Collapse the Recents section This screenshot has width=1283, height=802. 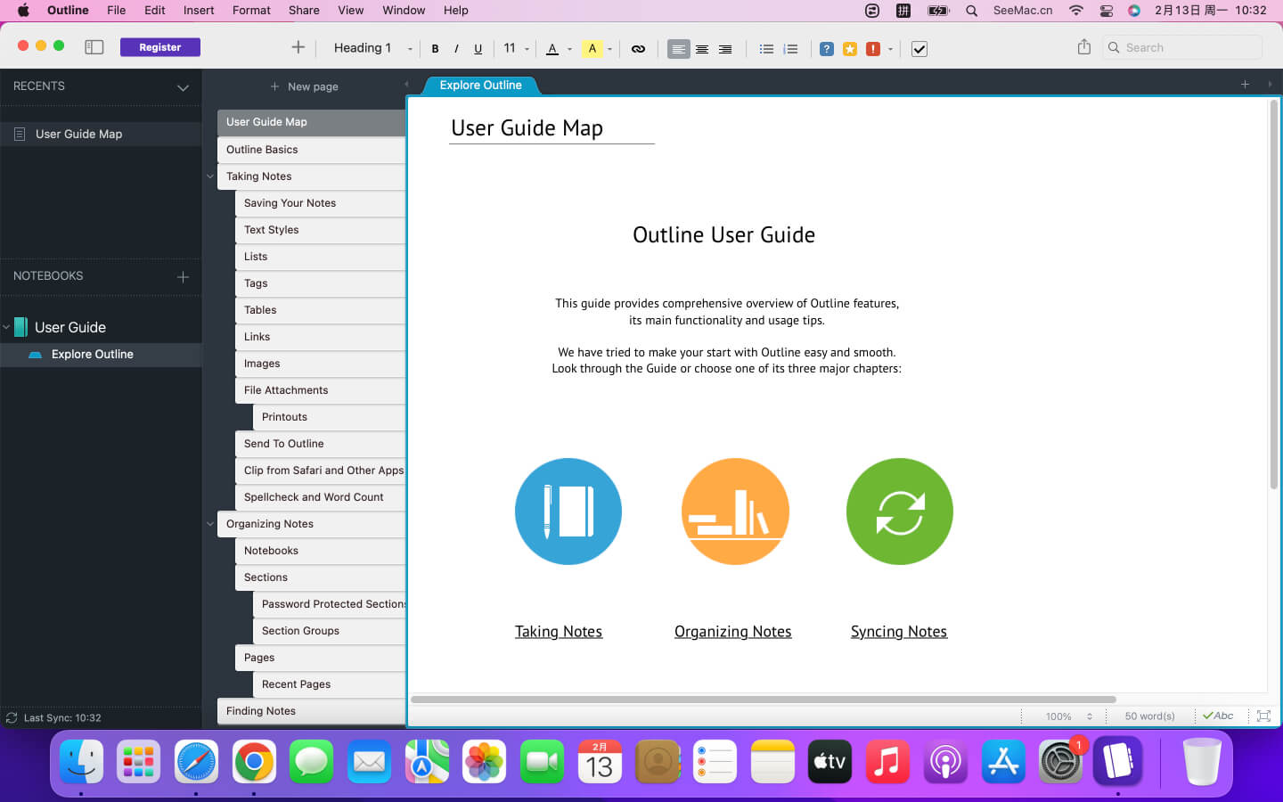183,87
